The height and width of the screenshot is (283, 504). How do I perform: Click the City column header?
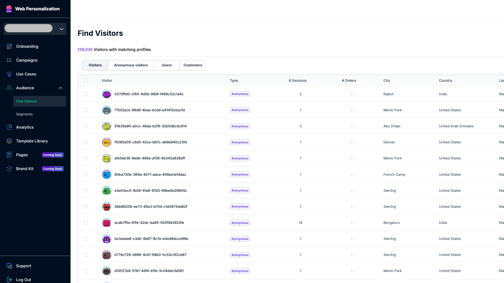point(387,81)
